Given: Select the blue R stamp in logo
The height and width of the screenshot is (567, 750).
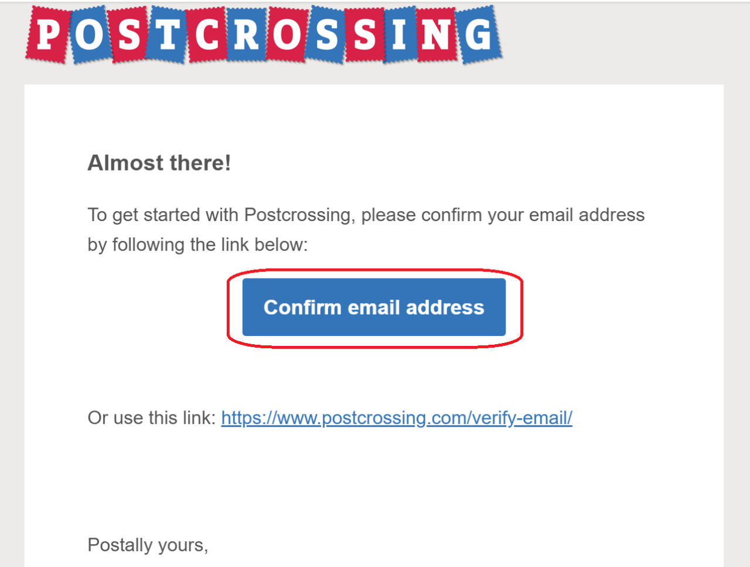Looking at the screenshot, I should (x=247, y=35).
